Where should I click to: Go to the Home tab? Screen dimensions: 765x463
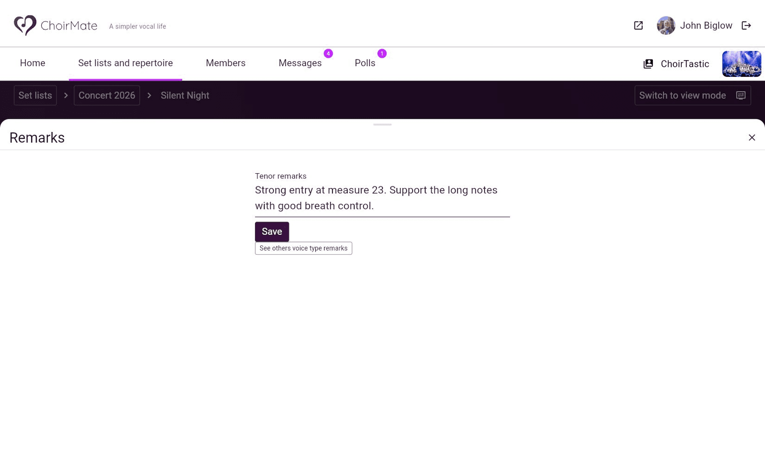click(33, 63)
